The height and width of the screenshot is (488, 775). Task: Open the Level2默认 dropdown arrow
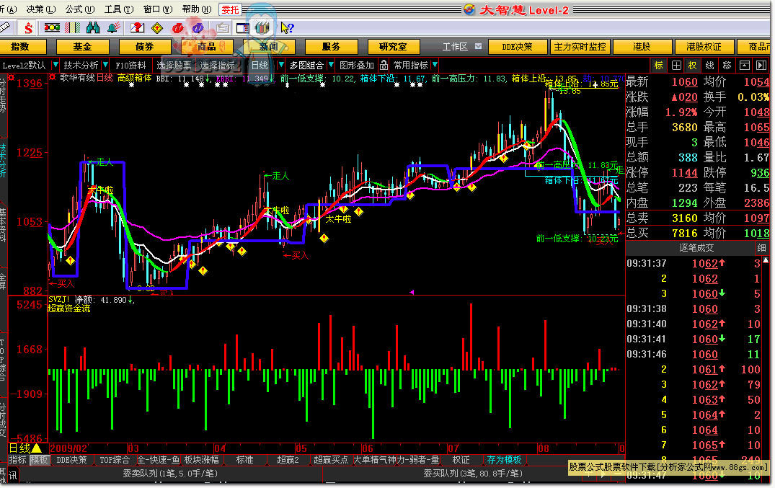56,65
